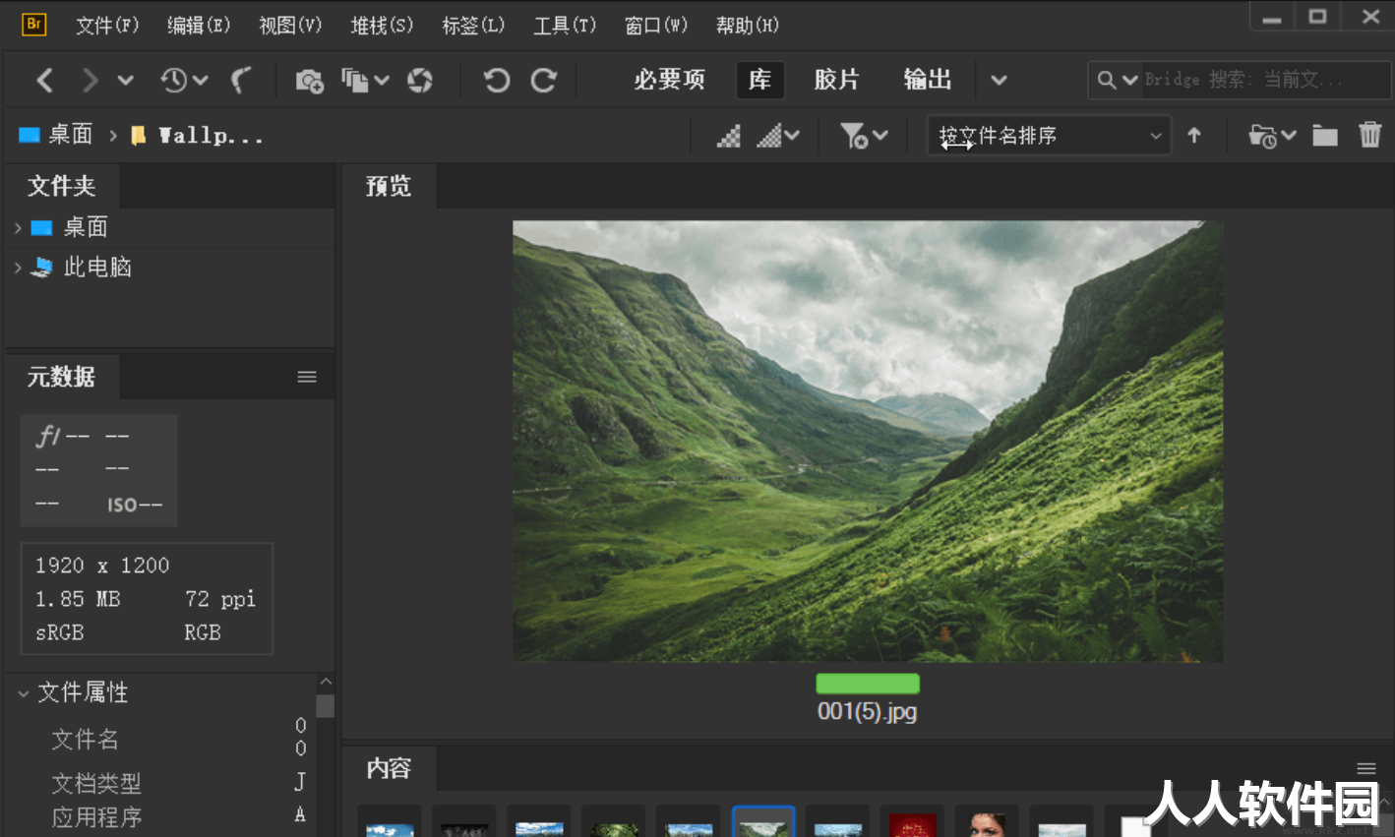Open thumbnail quality options dropdown
Viewport: 1395px width, 837px height.
coord(777,136)
